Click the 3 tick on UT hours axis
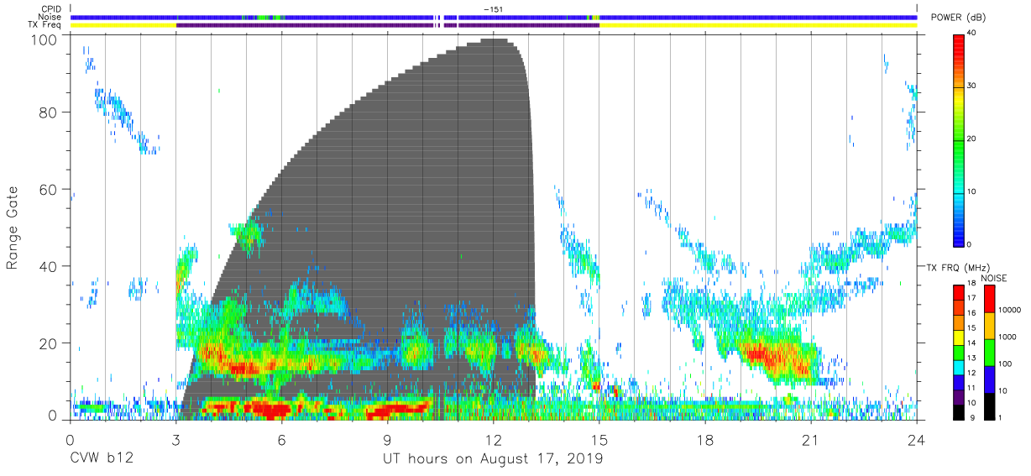Viewport: 1031px width, 476px height. point(175,439)
